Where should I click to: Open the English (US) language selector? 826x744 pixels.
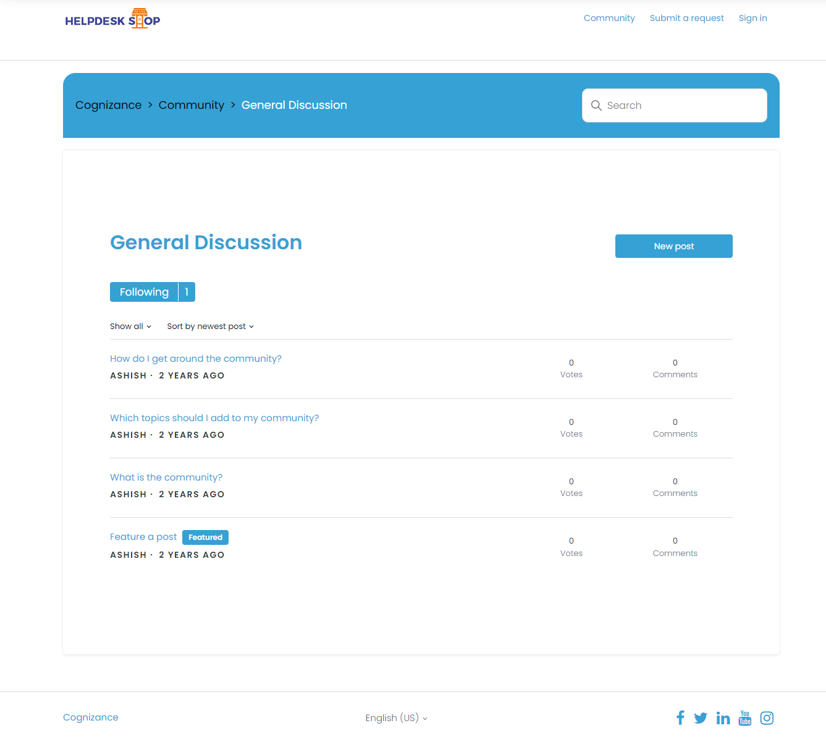click(396, 718)
